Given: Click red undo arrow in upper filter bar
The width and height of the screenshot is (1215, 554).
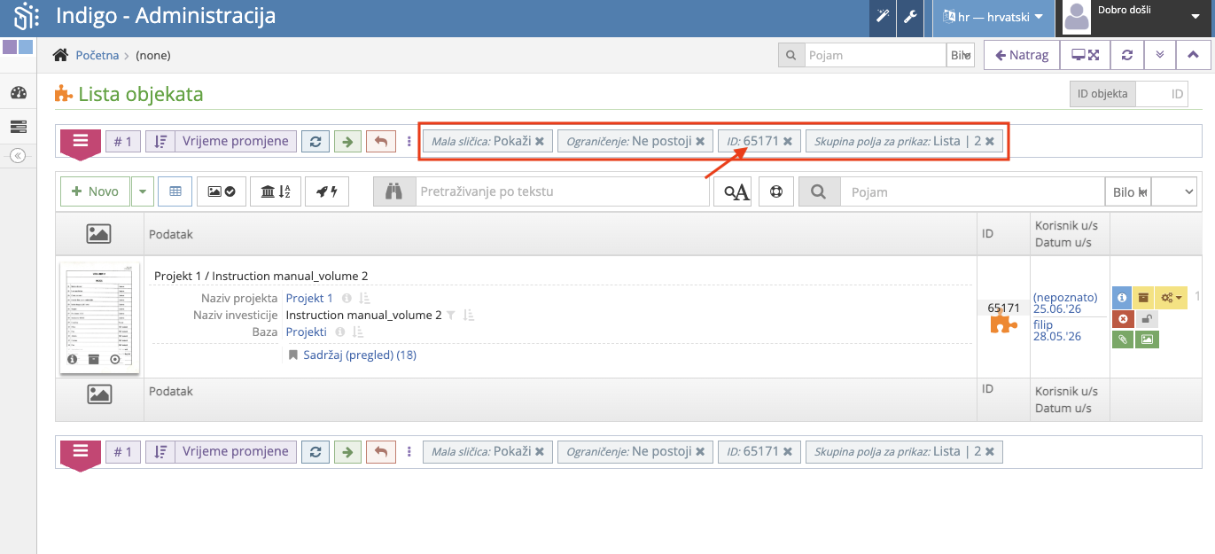Looking at the screenshot, I should click(380, 141).
